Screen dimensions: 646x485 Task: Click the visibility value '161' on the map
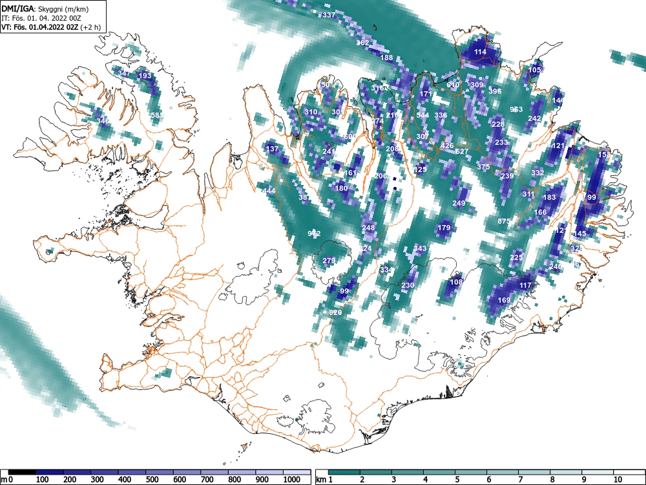tap(350, 173)
